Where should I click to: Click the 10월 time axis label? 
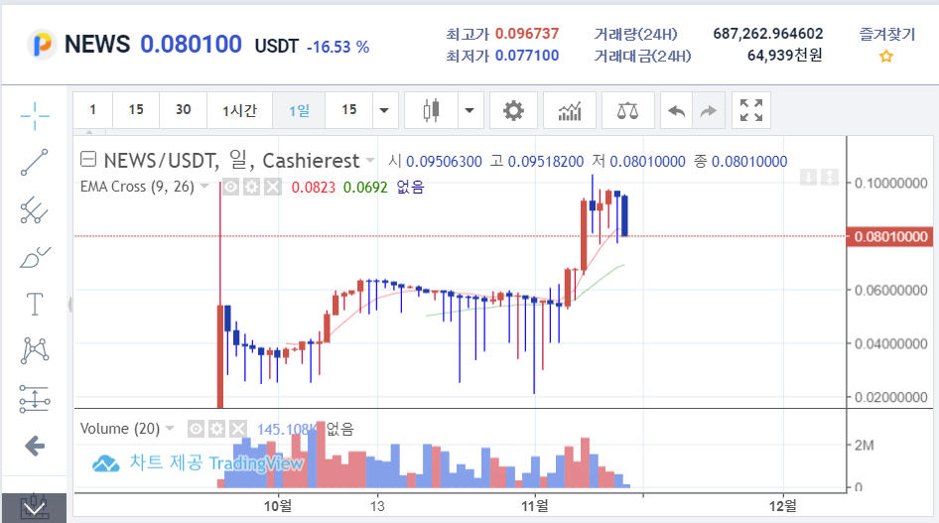[x=278, y=506]
